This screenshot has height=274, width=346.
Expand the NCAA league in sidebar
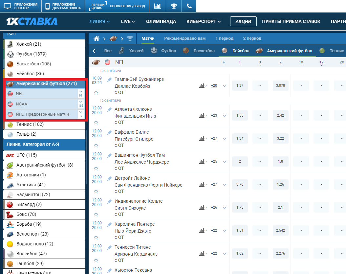pos(81,104)
